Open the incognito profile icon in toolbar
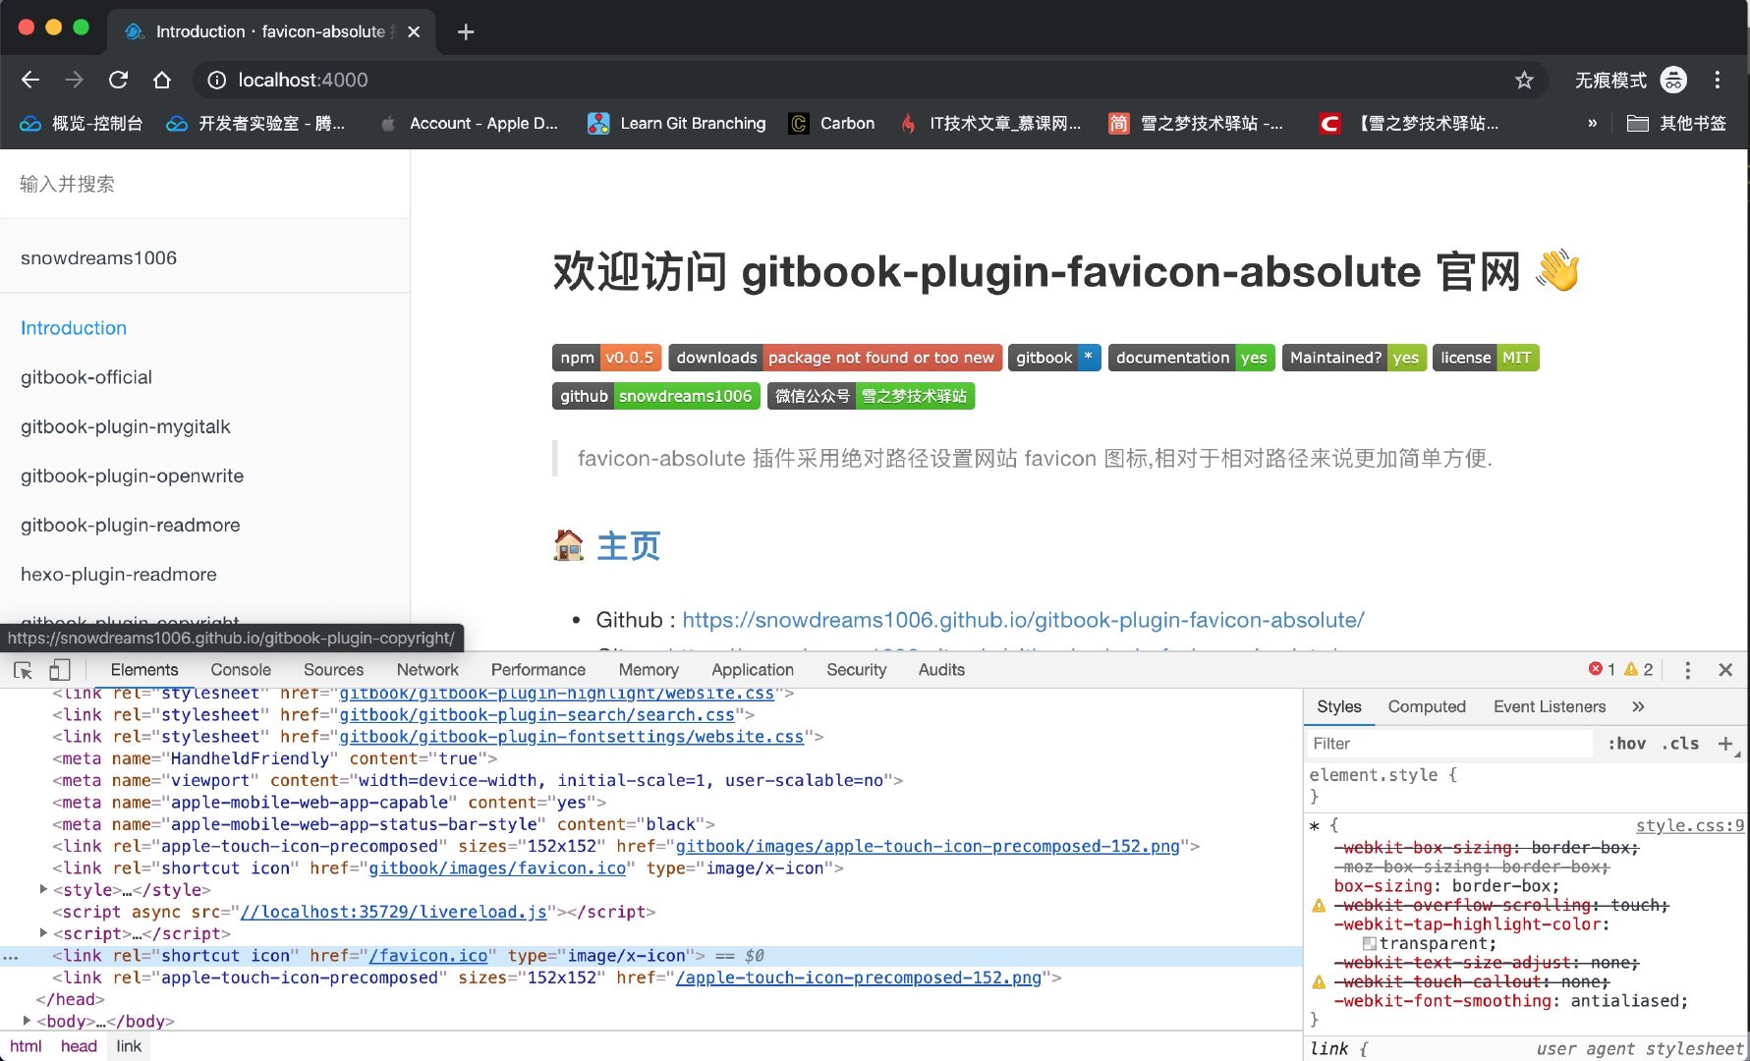The image size is (1750, 1061). [x=1674, y=80]
